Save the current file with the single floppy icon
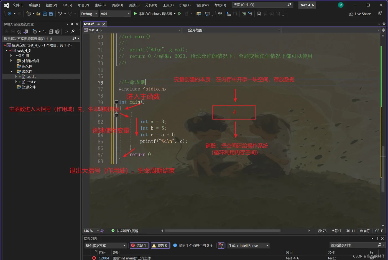This screenshot has height=260, width=388. pos(45,14)
